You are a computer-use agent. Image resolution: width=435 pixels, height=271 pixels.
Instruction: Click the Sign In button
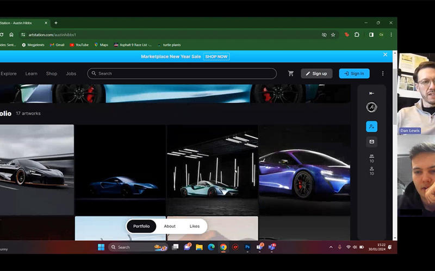pyautogui.click(x=354, y=74)
